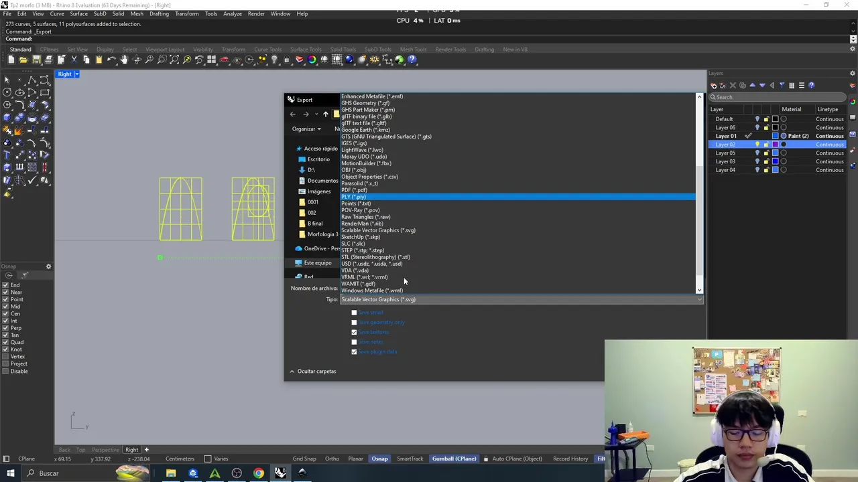Image resolution: width=858 pixels, height=482 pixels.
Task: Open Right viewport title dropdown arrow
Action: [76, 74]
